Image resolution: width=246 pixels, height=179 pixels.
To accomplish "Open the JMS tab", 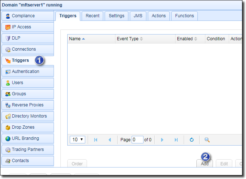I will coord(138,16).
